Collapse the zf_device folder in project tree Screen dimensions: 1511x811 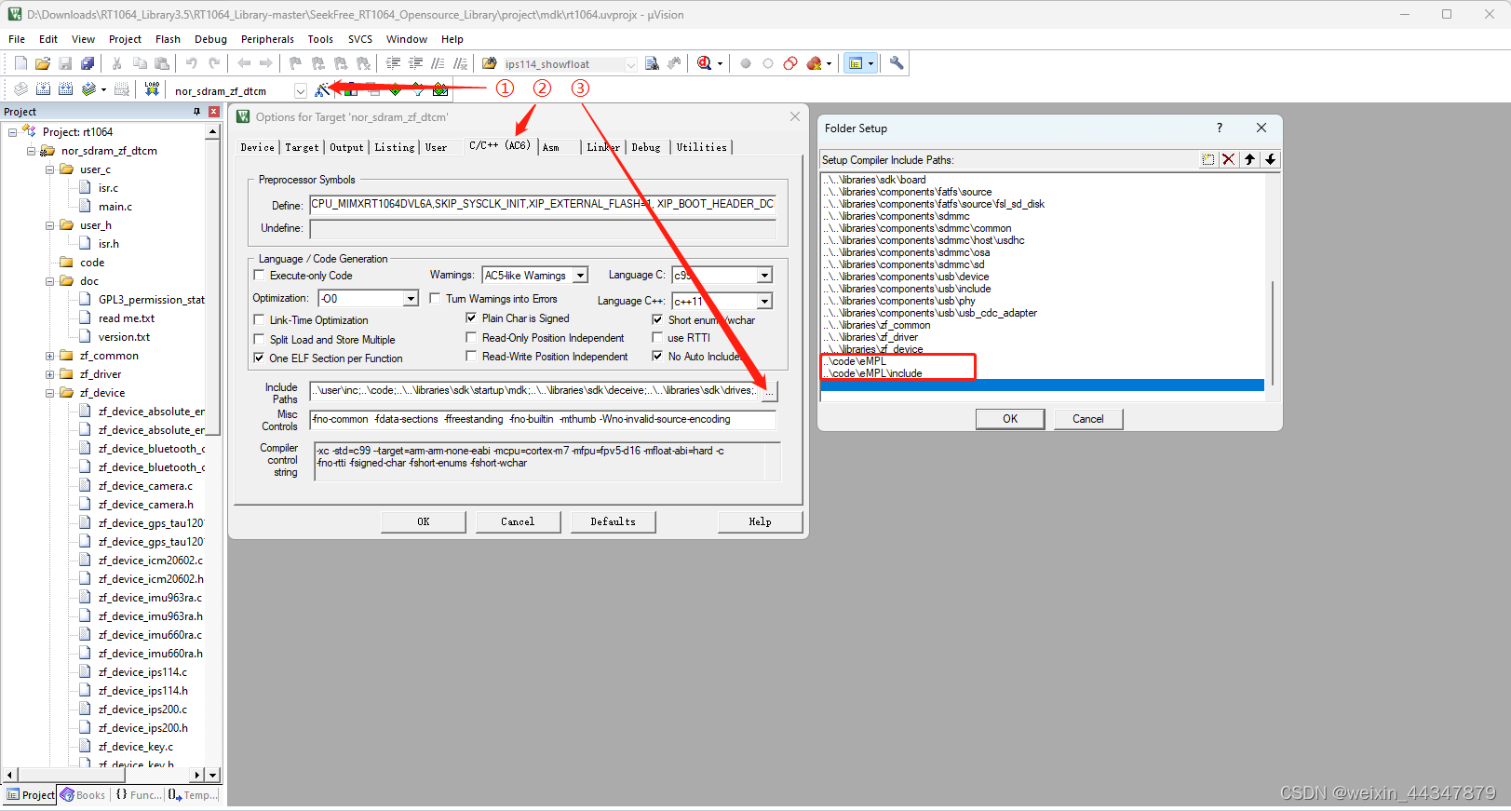point(49,393)
